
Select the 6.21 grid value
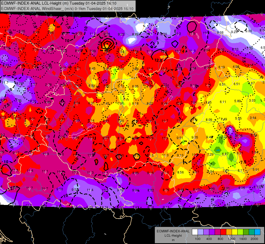pyautogui.click(x=240, y=153)
